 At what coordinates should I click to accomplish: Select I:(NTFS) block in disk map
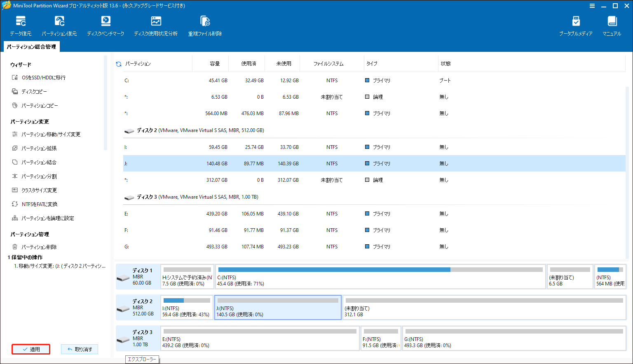[x=187, y=307]
